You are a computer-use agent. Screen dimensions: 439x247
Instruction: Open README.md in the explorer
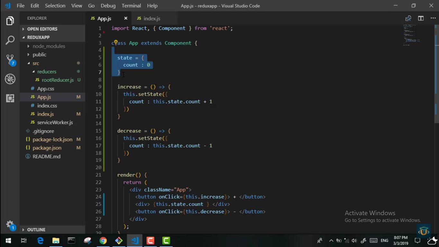pos(53,157)
